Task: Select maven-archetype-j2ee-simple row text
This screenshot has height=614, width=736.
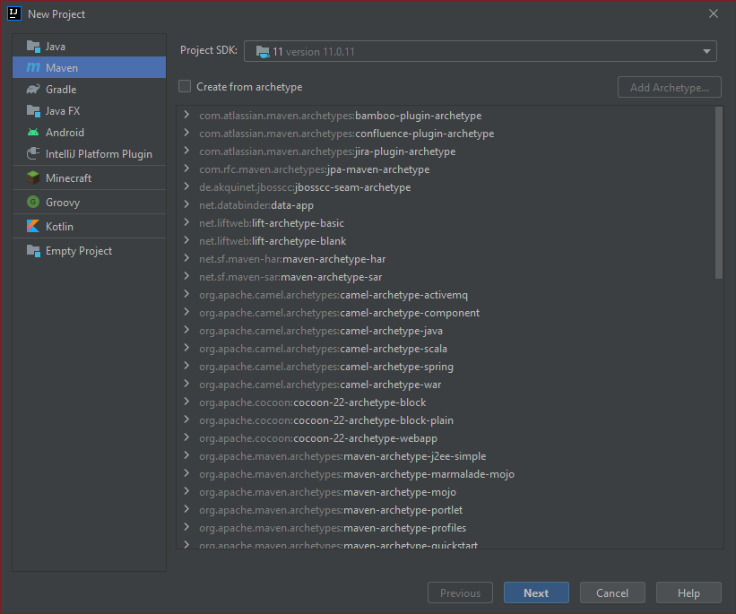Action: (342, 456)
